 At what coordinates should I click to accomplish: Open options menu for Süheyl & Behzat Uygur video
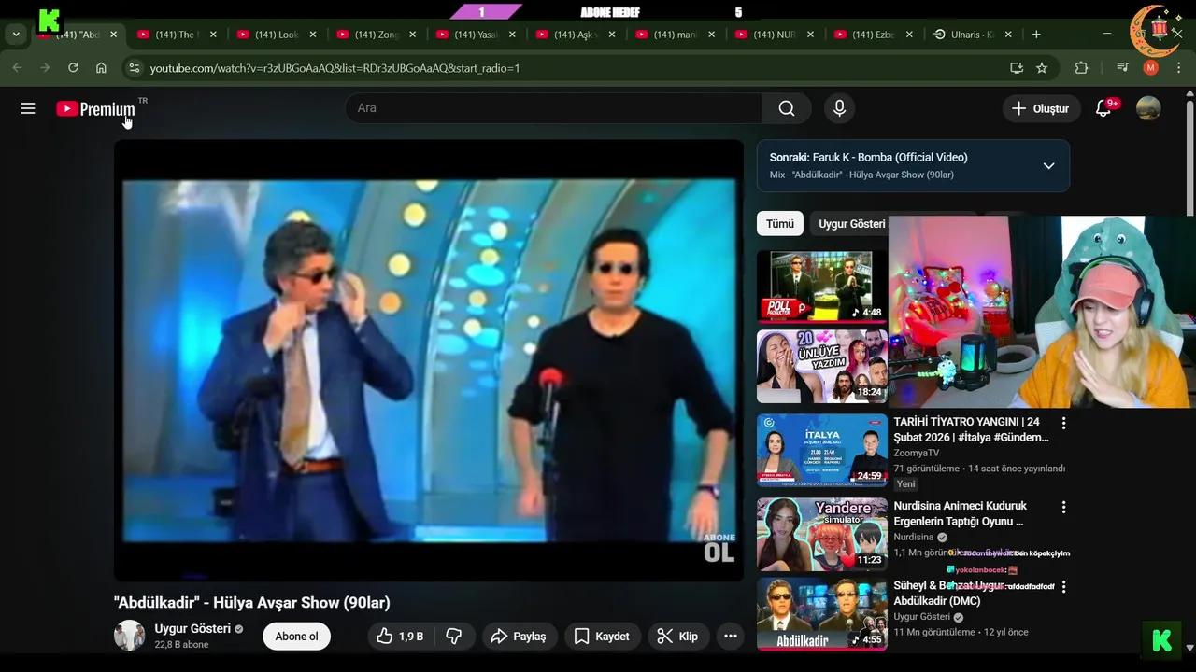pyautogui.click(x=1063, y=587)
